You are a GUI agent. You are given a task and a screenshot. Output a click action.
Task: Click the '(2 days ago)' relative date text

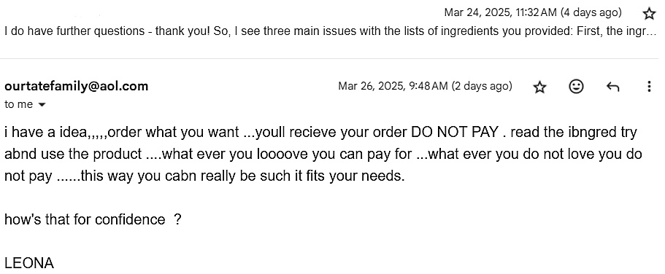pos(482,87)
